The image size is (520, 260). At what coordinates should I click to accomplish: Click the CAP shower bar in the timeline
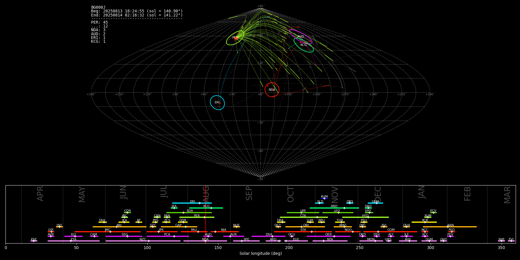pyautogui.click(x=179, y=227)
